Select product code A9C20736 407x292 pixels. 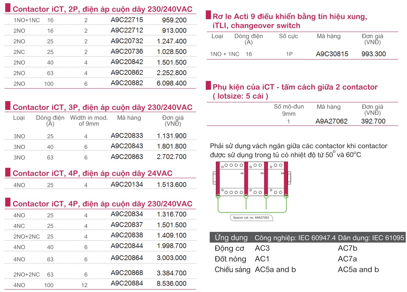pyautogui.click(x=127, y=51)
